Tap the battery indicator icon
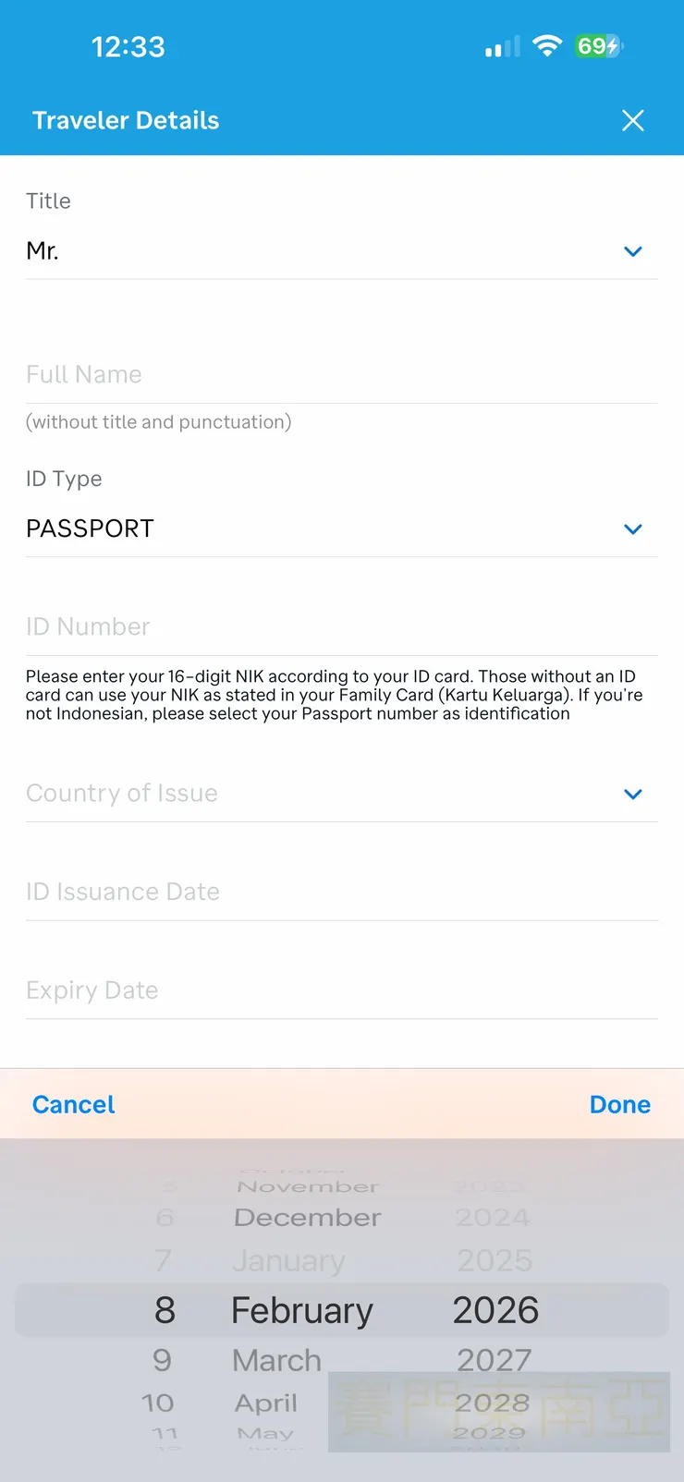The height and width of the screenshot is (1482, 684). click(599, 46)
